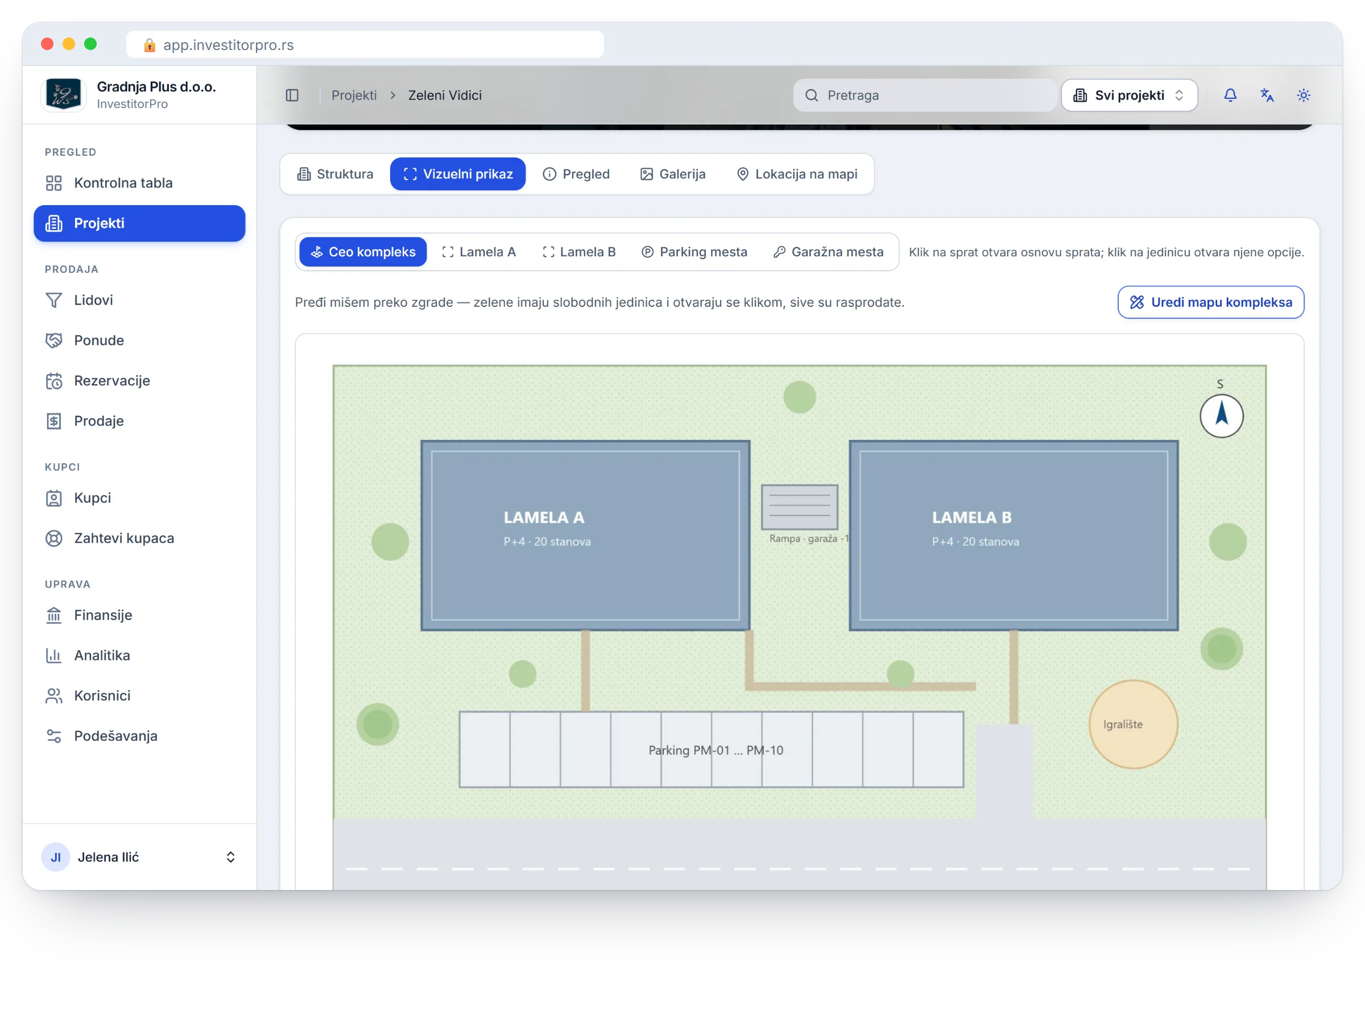Switch theme with the sun icon
1365x1023 pixels.
pyautogui.click(x=1304, y=95)
